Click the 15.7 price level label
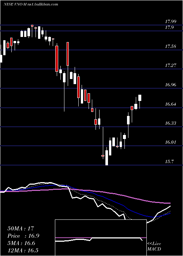 tap(169, 161)
